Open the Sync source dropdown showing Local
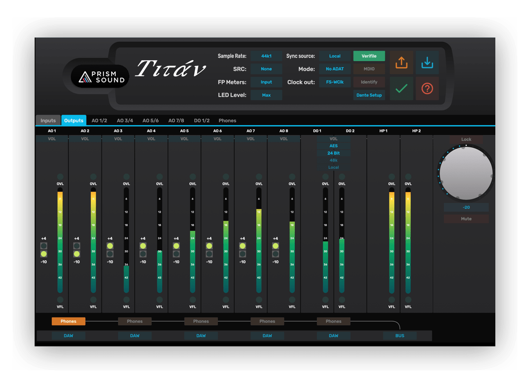This screenshot has width=529, height=380. [335, 56]
